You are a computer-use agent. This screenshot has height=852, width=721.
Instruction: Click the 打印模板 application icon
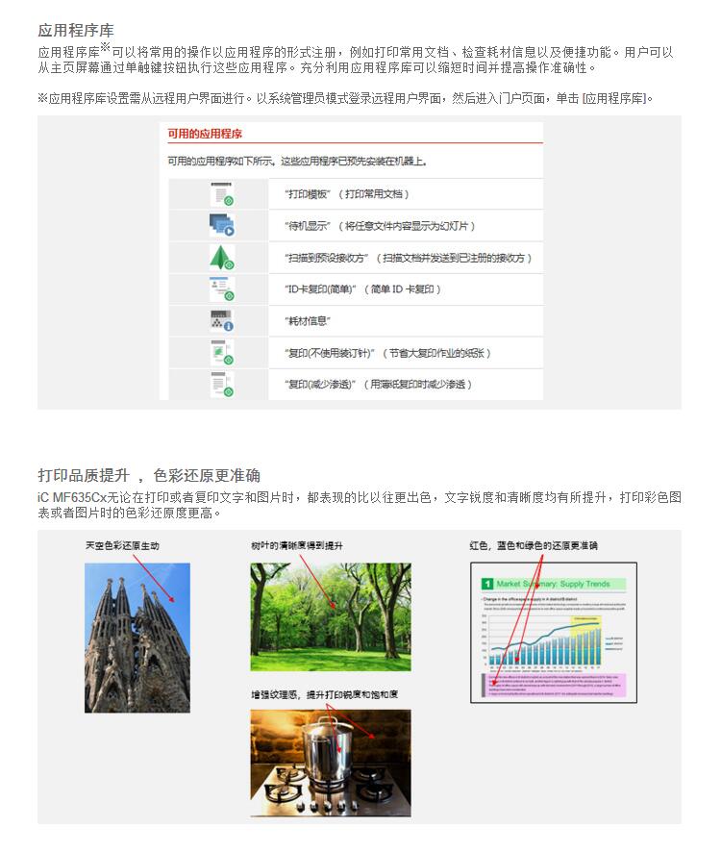click(222, 194)
